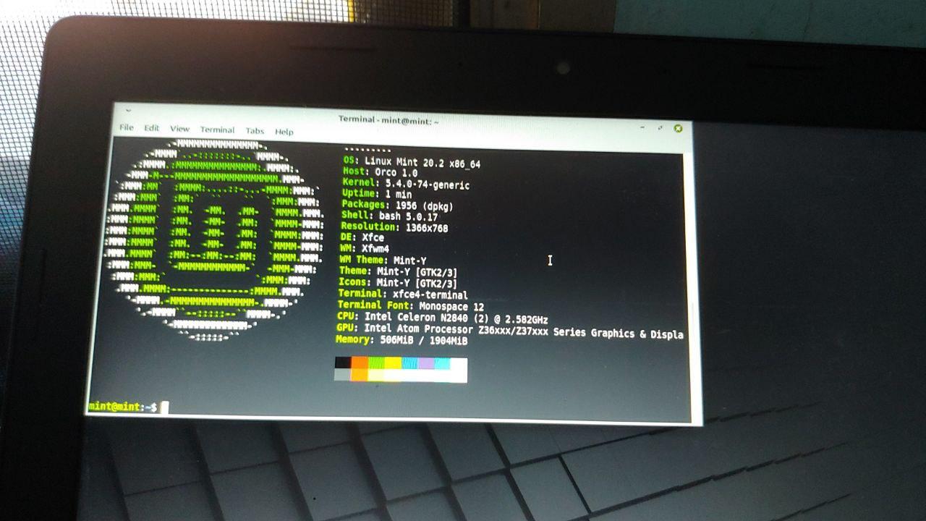926x521 pixels.
Task: Maximize the Terminal window
Action: pyautogui.click(x=660, y=127)
